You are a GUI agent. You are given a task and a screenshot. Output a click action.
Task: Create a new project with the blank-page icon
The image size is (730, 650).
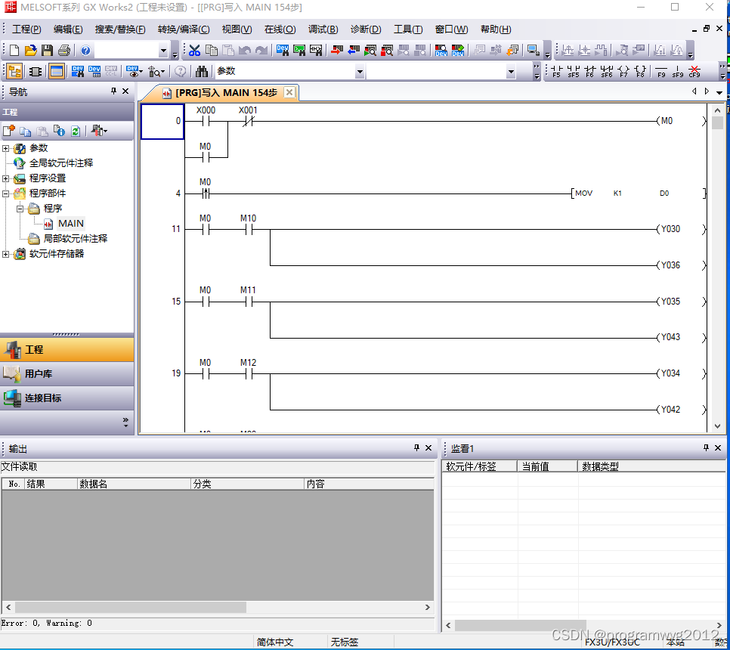pyautogui.click(x=14, y=51)
